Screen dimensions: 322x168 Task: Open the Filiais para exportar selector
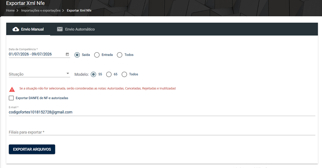click(162, 132)
